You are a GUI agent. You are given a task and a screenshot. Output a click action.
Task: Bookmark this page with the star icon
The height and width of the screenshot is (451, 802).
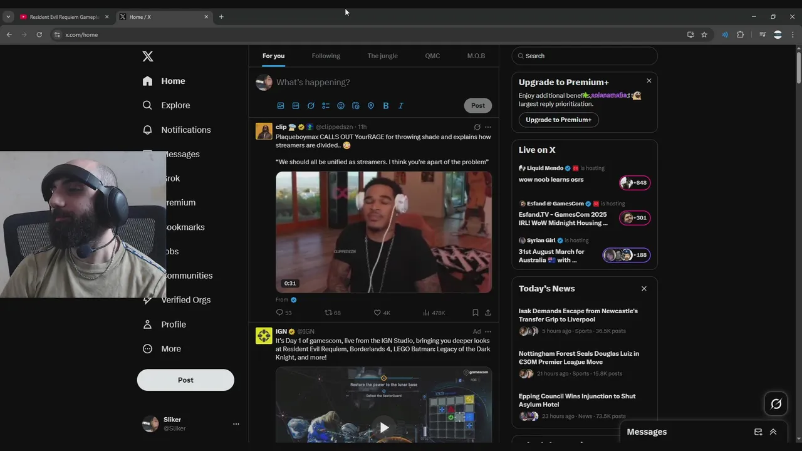[x=704, y=34]
